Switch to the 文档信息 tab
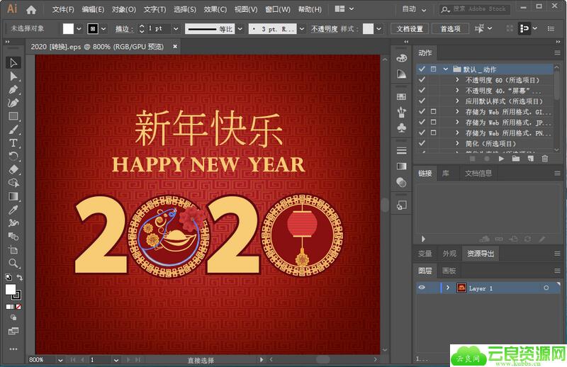 pos(478,174)
